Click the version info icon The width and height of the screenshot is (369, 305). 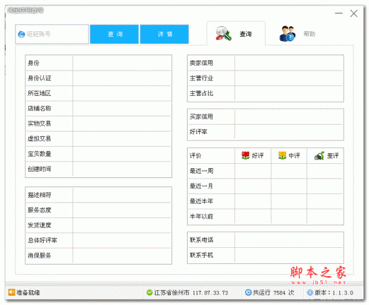[x=310, y=293]
